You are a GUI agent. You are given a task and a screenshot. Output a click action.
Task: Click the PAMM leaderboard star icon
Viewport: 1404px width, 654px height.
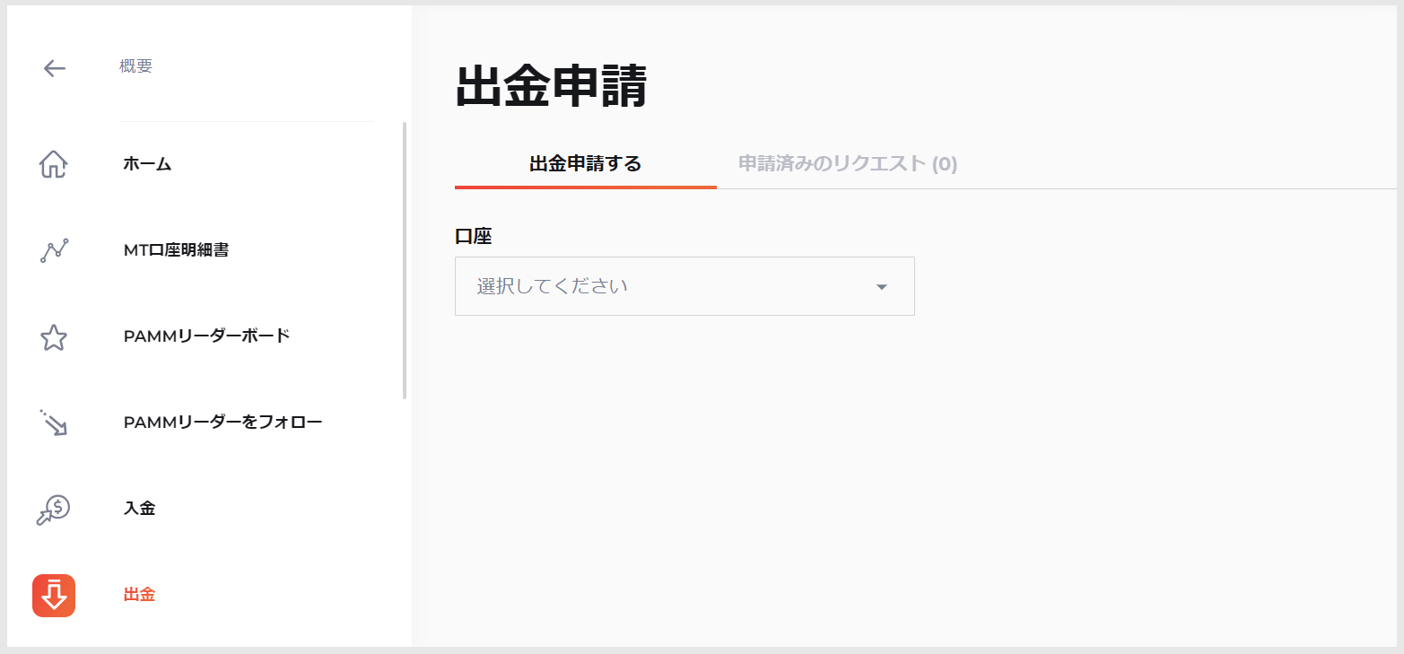coord(54,337)
